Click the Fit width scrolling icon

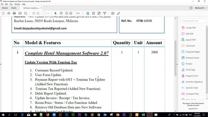pos(88,13)
